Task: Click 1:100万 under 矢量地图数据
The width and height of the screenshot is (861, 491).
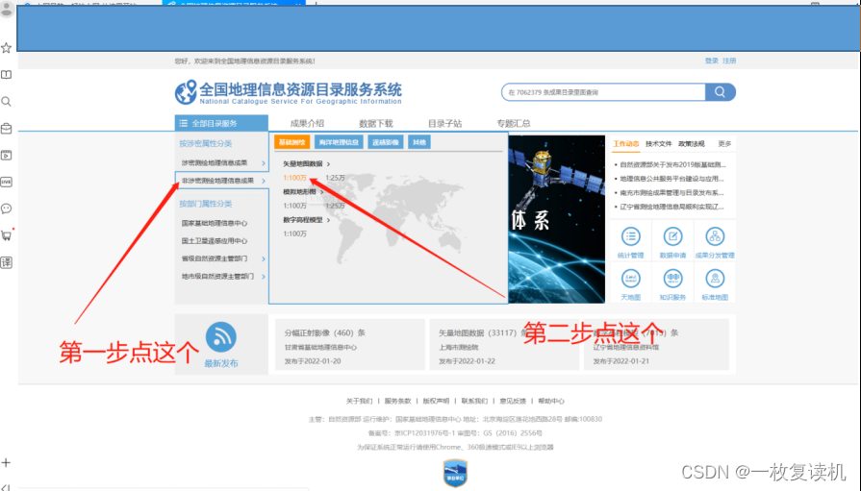Action: pos(295,178)
